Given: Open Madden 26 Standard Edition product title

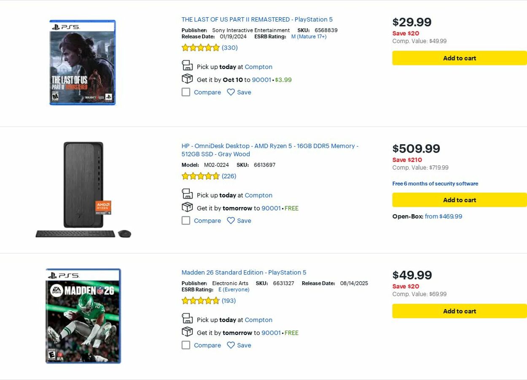Looking at the screenshot, I should [244, 272].
